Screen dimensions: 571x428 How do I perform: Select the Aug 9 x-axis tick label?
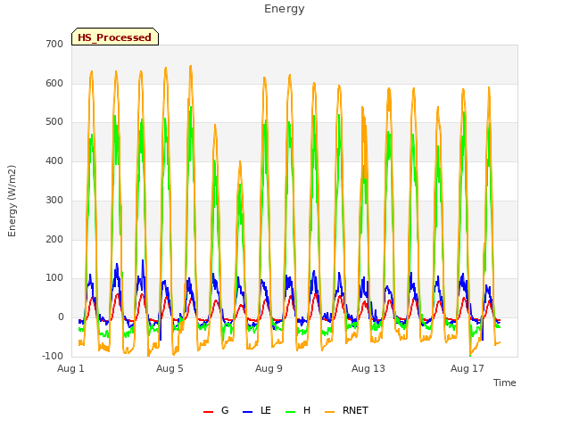269,368
